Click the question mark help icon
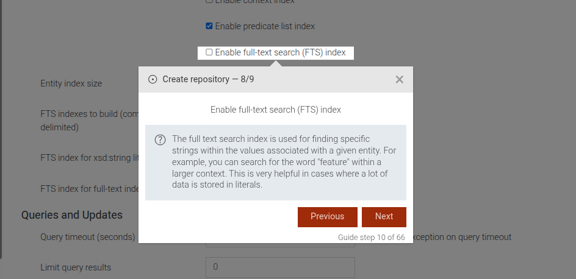 pyautogui.click(x=160, y=140)
